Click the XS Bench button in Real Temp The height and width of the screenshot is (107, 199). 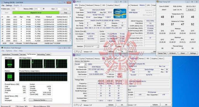(x=172, y=53)
